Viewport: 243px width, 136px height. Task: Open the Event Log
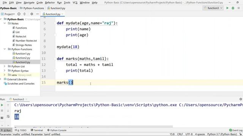pos(235,130)
